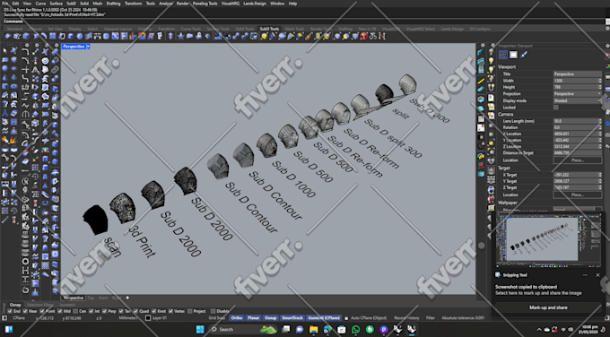This screenshot has height=337, width=610.
Task: Open the Lands Design menu
Action: click(x=255, y=4)
